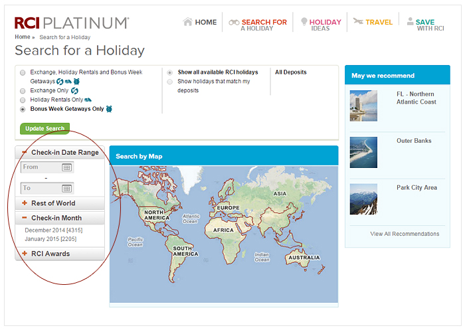The image size is (465, 332).
Task: Click the person icon beside SAVE
Action: pyautogui.click(x=410, y=22)
